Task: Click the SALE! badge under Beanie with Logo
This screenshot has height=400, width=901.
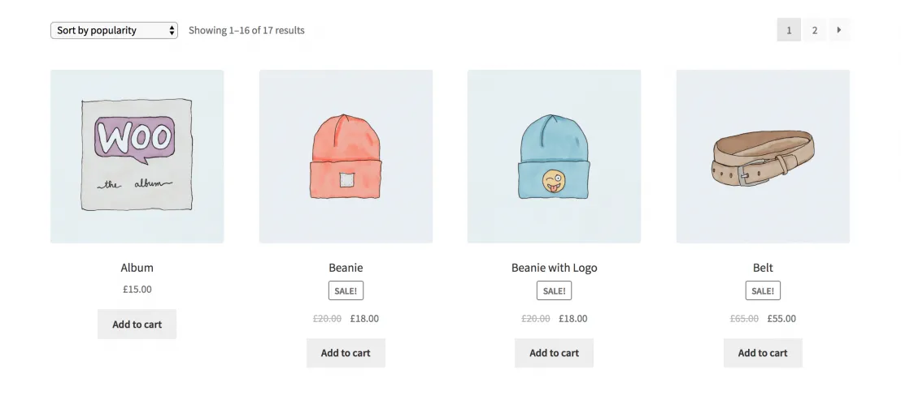Action: coord(554,290)
